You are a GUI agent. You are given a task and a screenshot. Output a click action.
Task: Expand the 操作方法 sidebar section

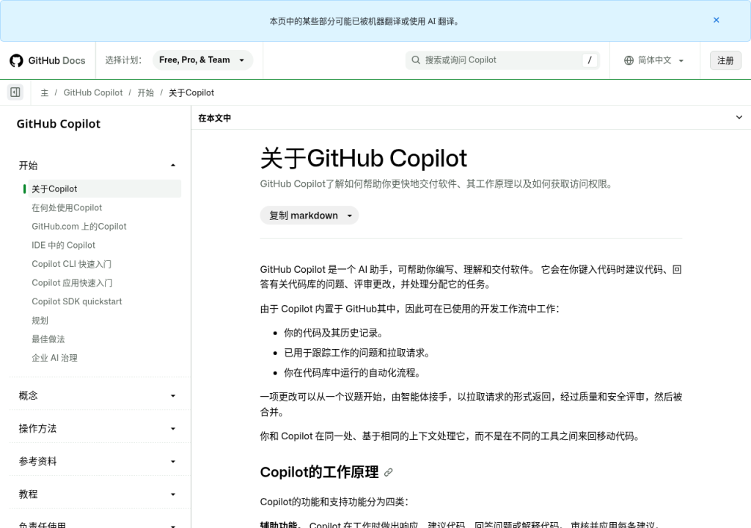(97, 428)
